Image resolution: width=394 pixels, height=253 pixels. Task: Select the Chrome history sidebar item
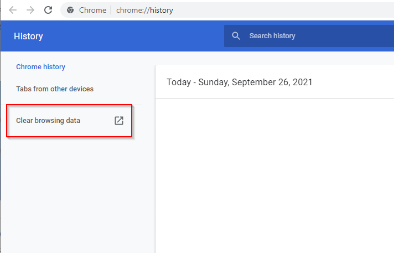click(40, 67)
